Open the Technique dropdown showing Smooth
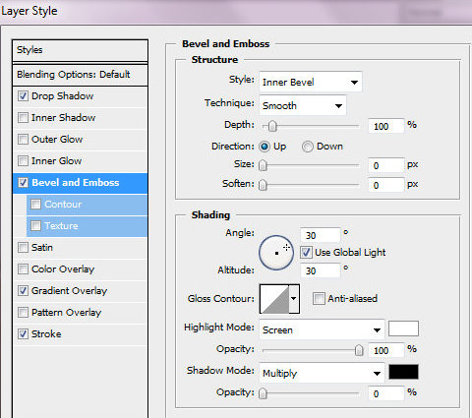The height and width of the screenshot is (418, 472). pyautogui.click(x=303, y=105)
